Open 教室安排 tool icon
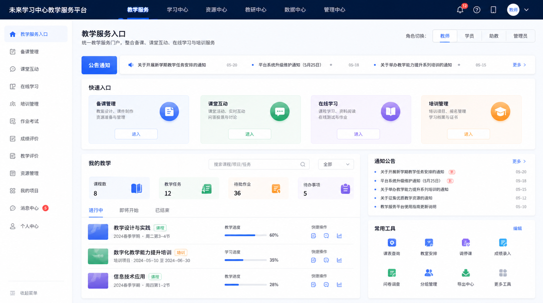The image size is (543, 303). 429,243
